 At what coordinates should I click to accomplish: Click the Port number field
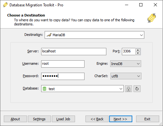[x=129, y=51]
